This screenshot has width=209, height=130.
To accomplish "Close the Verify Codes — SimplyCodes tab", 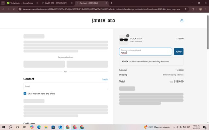I will (x=37, y=3).
